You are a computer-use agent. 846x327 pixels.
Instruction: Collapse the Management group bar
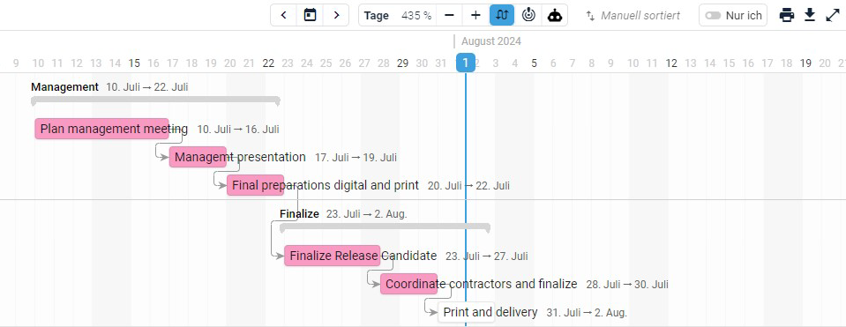(155, 100)
